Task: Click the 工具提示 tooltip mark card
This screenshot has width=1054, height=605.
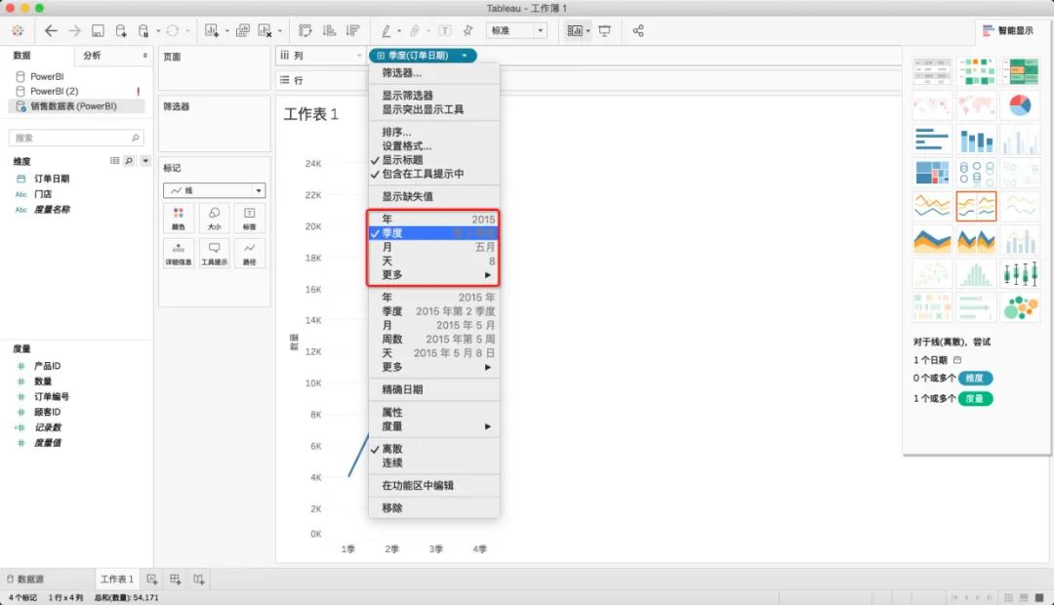Action: 214,254
